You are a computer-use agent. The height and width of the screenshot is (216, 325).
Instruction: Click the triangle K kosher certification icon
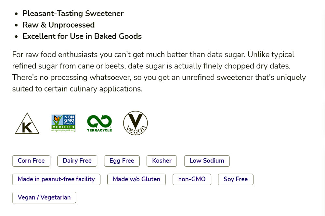pyautogui.click(x=27, y=124)
